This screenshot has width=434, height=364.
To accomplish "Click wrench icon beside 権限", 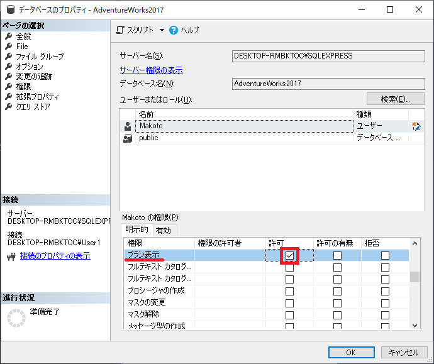I will tap(9, 87).
